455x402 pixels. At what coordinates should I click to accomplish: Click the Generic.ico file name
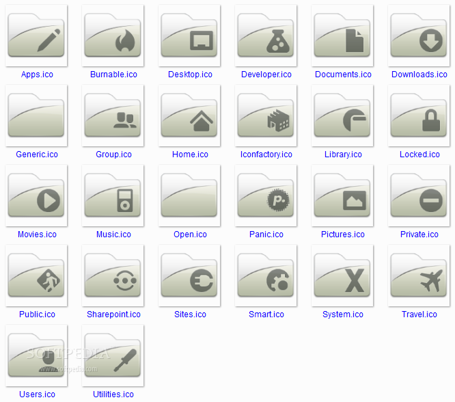(37, 155)
